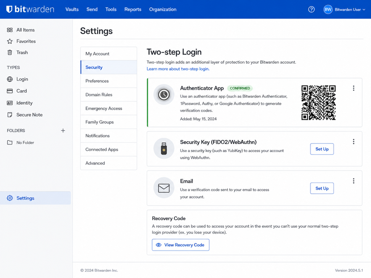Click the All Items sidebar label

click(26, 30)
